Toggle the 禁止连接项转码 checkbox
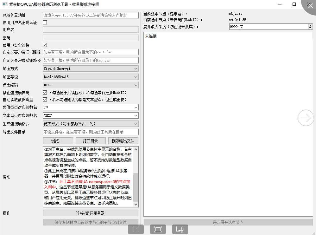This screenshot has height=235, width=316. (x=45, y=93)
